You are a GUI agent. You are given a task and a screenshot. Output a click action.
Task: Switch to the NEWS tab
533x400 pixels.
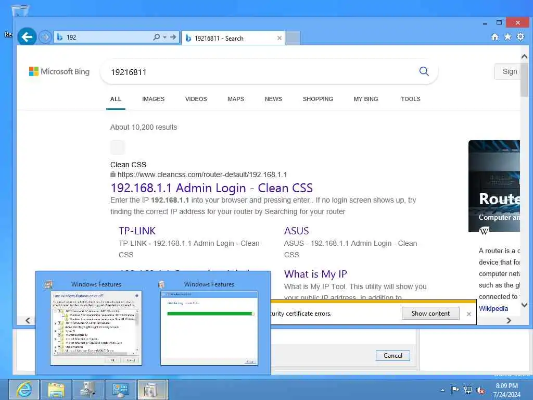click(x=273, y=99)
